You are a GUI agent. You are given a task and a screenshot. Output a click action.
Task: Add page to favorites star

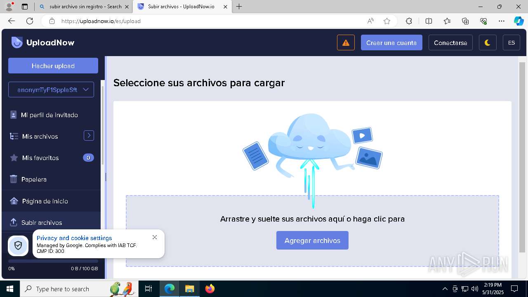click(x=387, y=21)
